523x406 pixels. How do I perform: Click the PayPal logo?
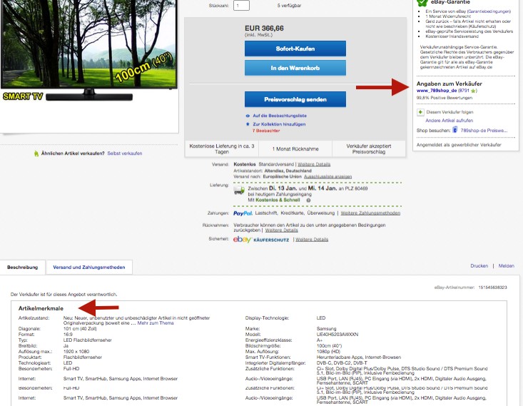[x=243, y=213]
